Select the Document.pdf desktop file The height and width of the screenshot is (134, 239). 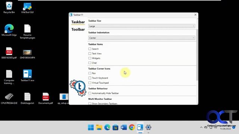pos(46,98)
